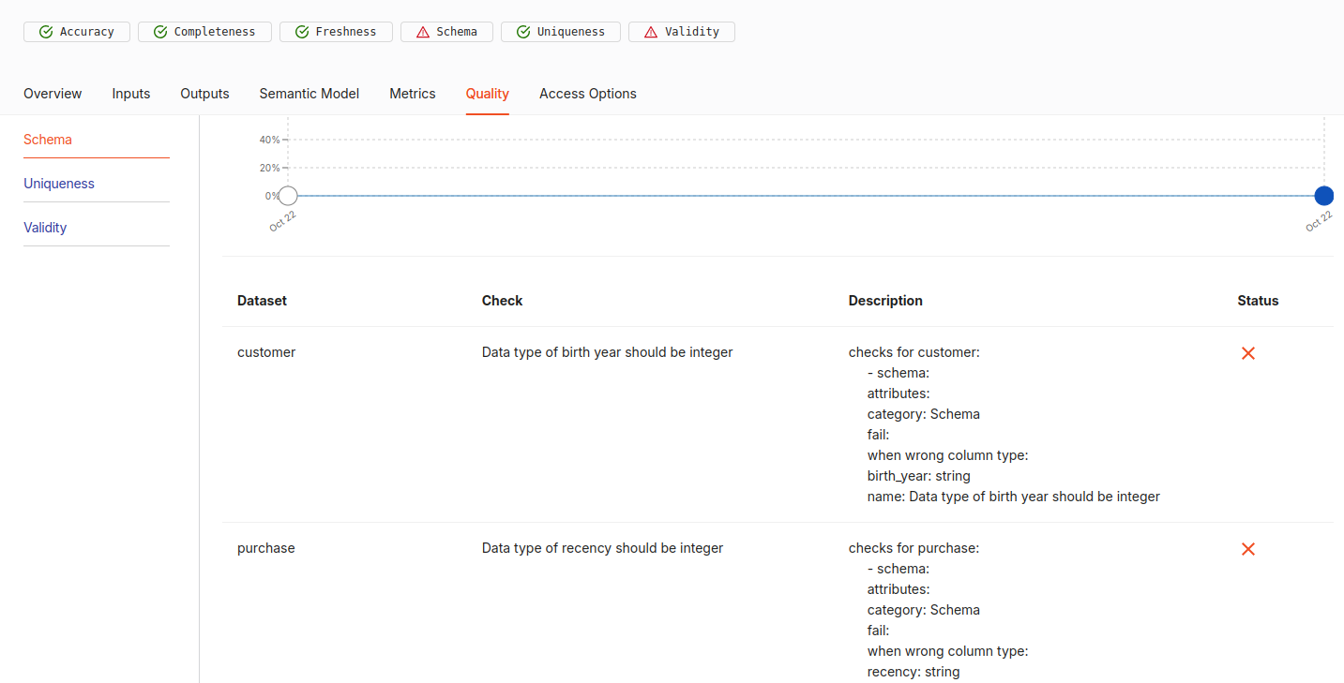Click the failed status X for customer

click(x=1248, y=353)
